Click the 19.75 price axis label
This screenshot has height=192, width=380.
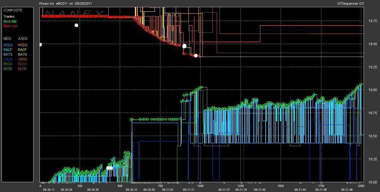pos(373,21)
